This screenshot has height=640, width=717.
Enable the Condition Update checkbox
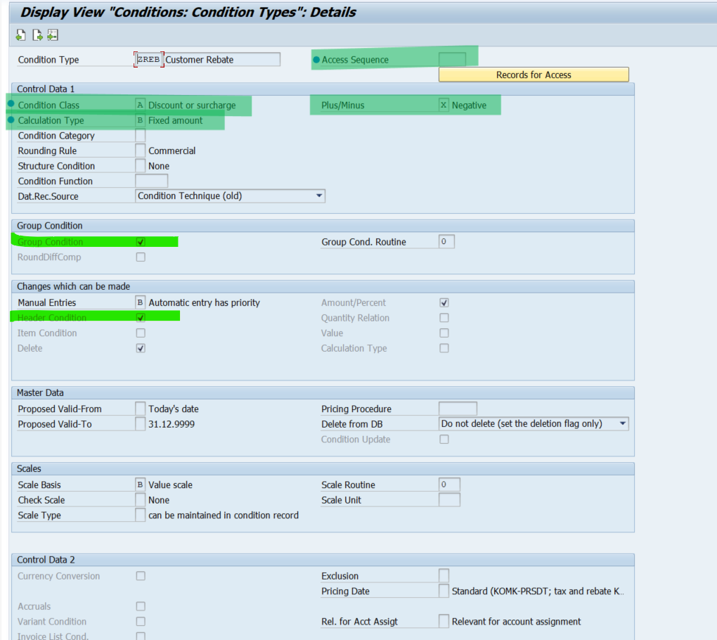pos(444,439)
